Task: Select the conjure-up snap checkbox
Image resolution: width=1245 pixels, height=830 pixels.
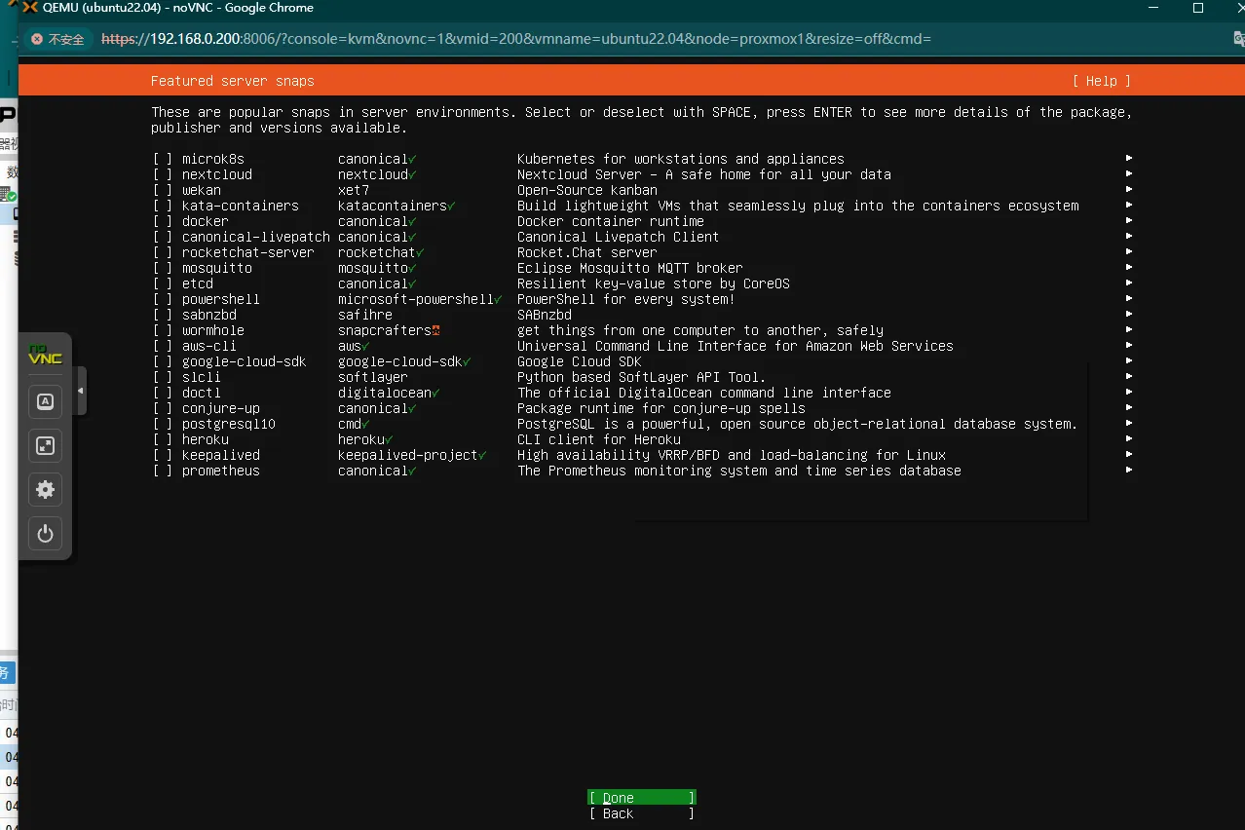Action: [163, 408]
